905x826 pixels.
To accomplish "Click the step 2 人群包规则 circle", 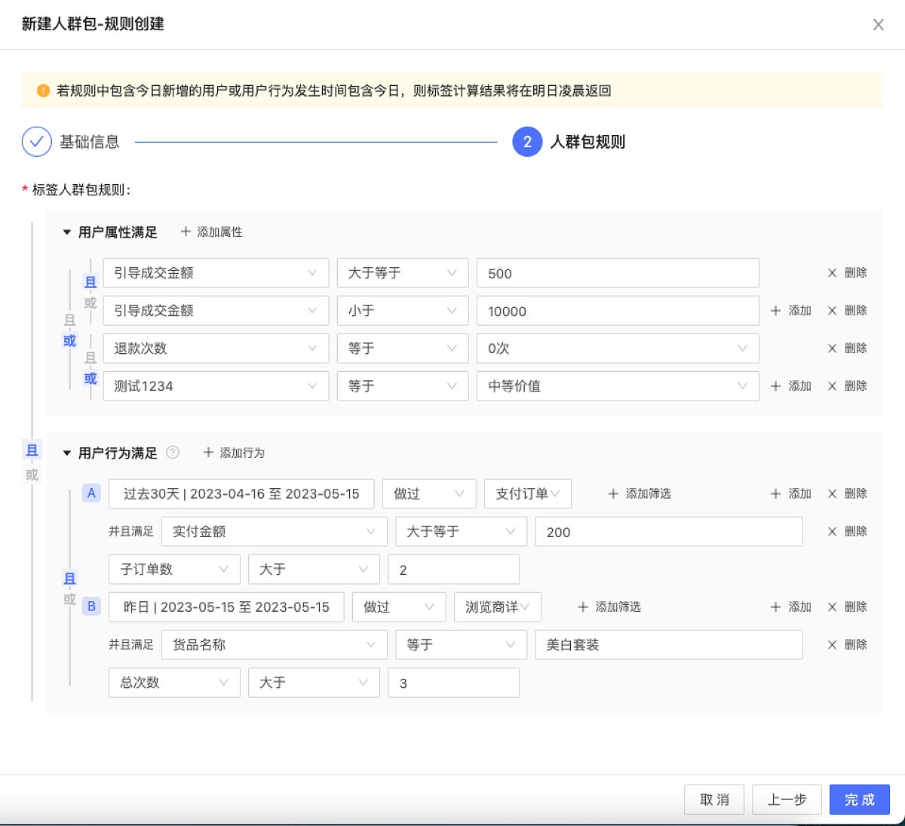I will tap(527, 142).
